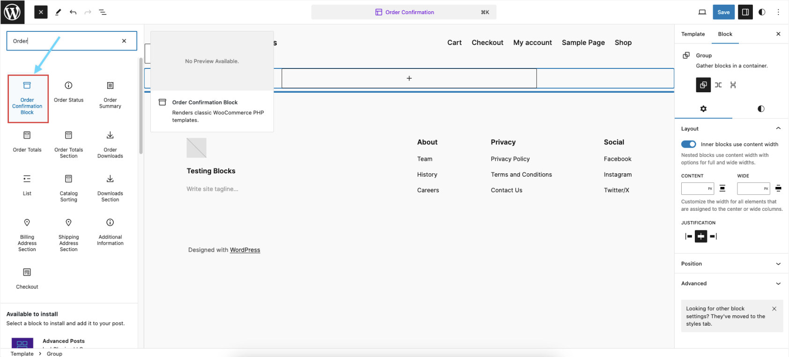Click the My account navigation link

pyautogui.click(x=532, y=43)
